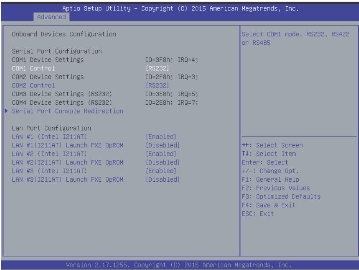Open Serial Port Console Redirection submenu
359x270 pixels.
pyautogui.click(x=68, y=111)
